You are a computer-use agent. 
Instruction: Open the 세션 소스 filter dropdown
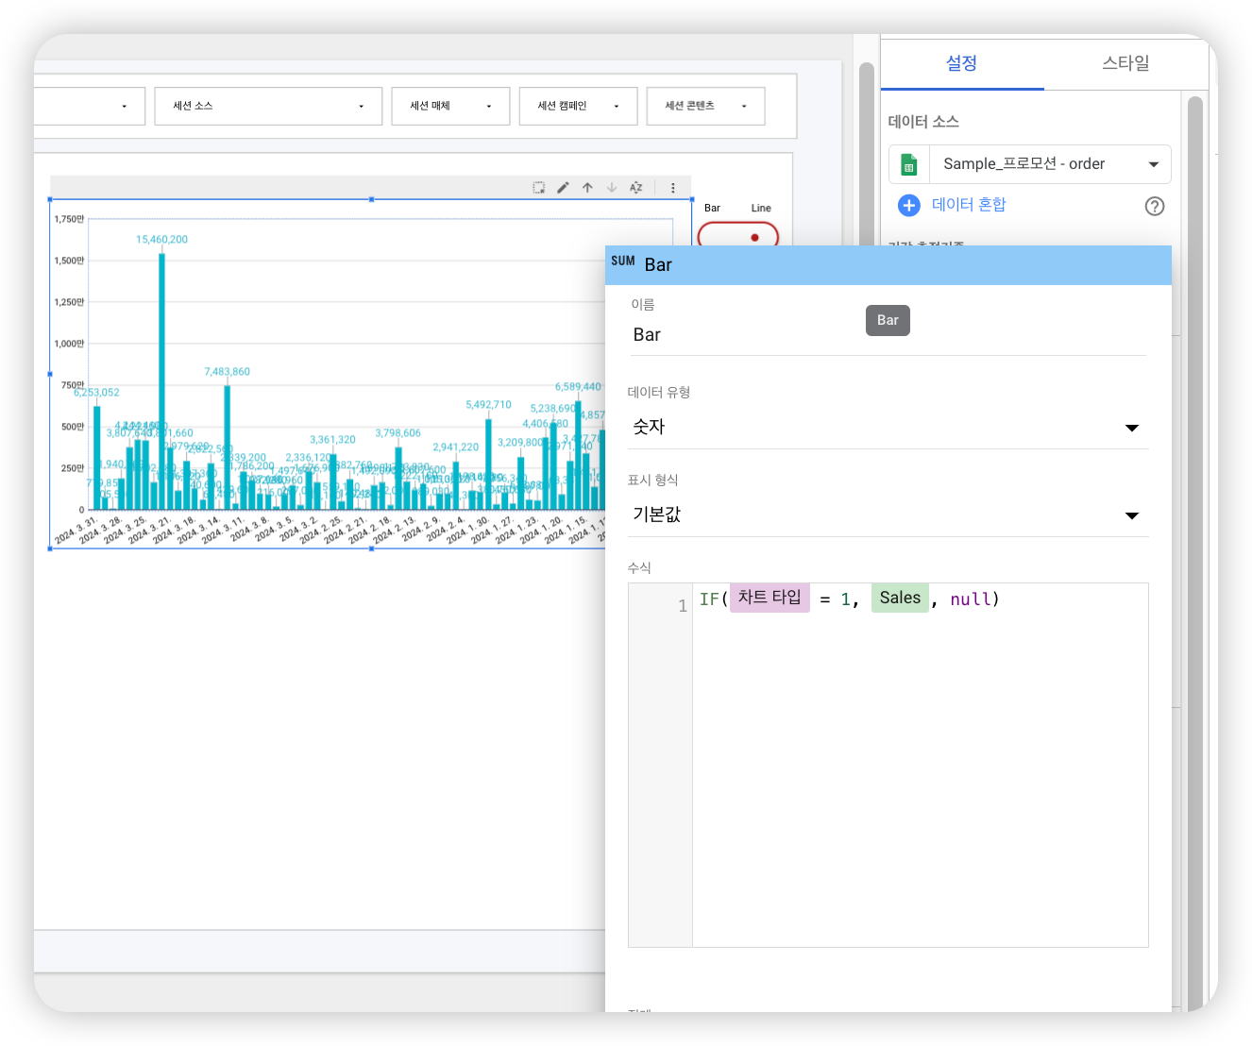(268, 106)
